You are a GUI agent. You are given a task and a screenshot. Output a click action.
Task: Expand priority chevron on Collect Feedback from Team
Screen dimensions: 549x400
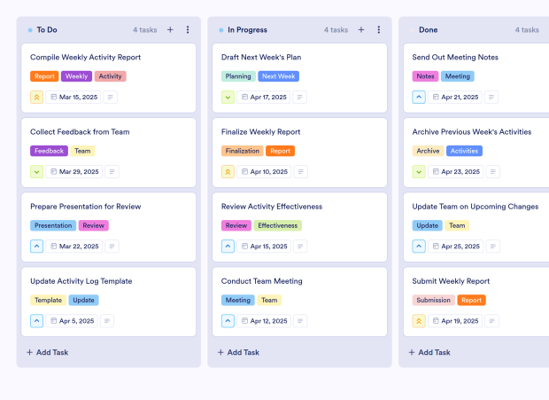[36, 172]
